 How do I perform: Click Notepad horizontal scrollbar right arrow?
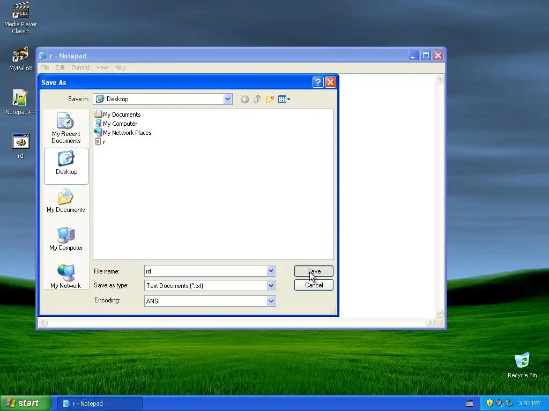430,322
